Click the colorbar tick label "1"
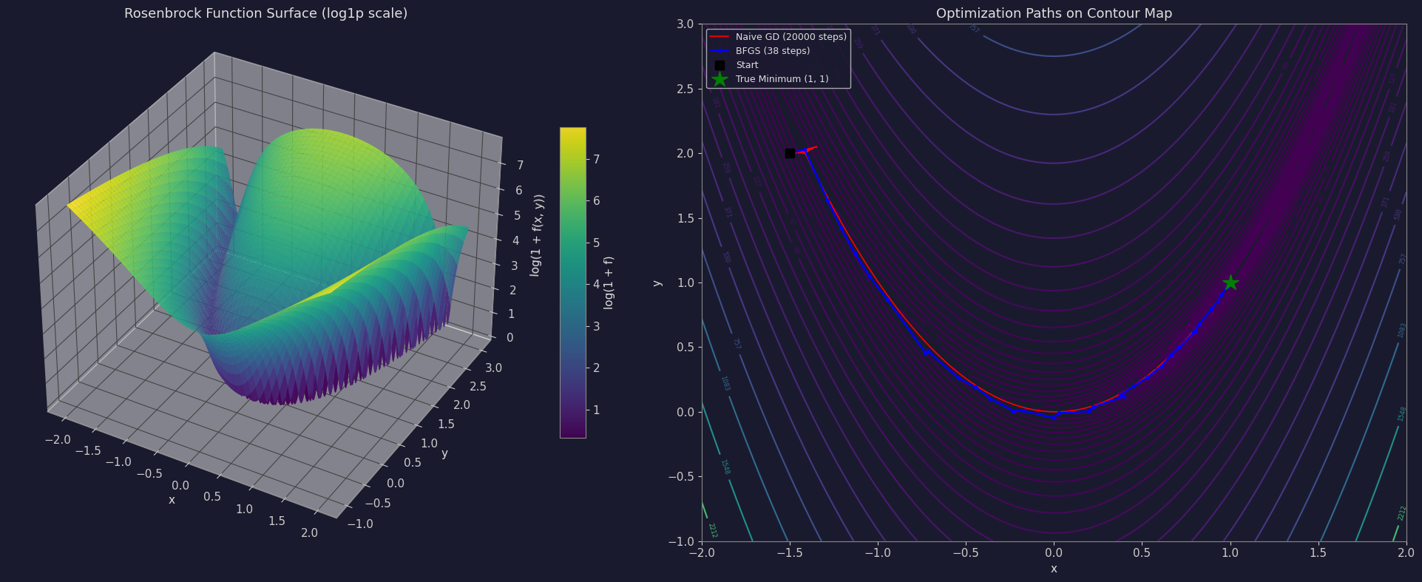Viewport: 1422px width, 582px height. click(596, 410)
